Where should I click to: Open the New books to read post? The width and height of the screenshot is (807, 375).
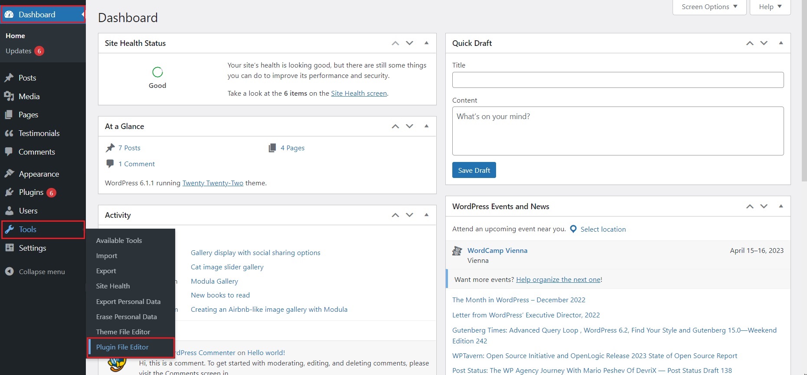click(x=220, y=295)
